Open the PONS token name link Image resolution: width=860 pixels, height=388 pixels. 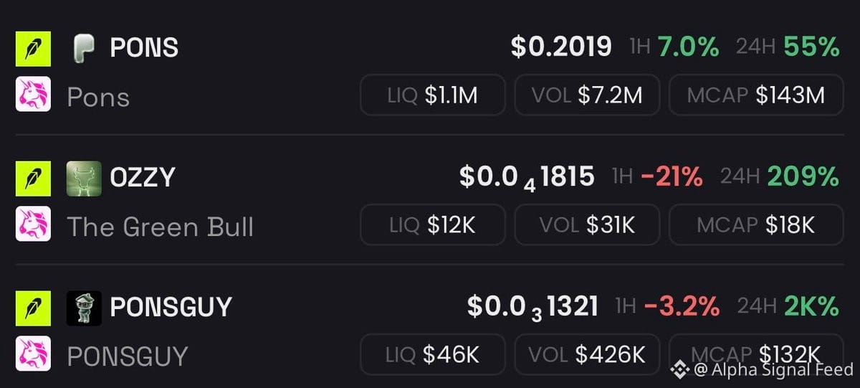coord(144,48)
